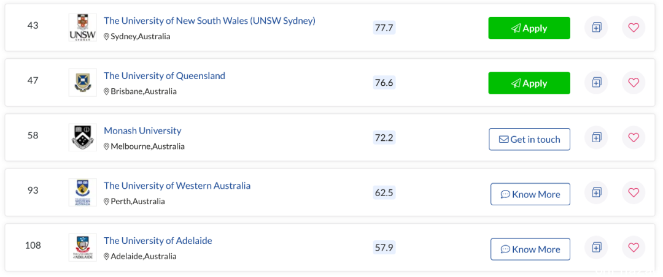Screen dimensions: 663x277
Task: Apply to UNSW Sydney
Action: pos(529,28)
